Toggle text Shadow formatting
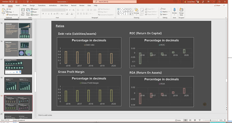The width and height of the screenshot is (232, 123). 51,14
